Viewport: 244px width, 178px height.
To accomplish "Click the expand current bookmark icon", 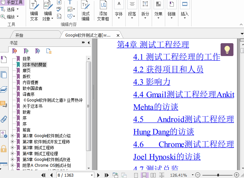I will (49, 51).
